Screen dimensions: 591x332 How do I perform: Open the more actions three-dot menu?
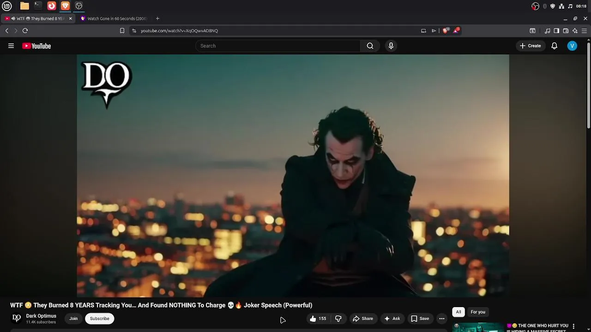point(442,319)
